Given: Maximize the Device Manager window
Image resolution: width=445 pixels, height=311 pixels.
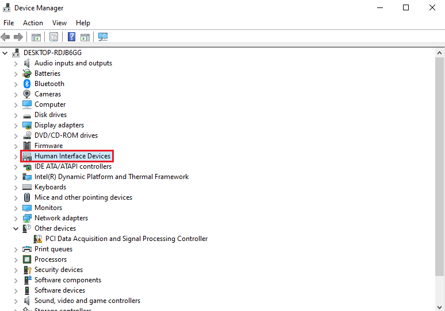Looking at the screenshot, I should tap(406, 7).
